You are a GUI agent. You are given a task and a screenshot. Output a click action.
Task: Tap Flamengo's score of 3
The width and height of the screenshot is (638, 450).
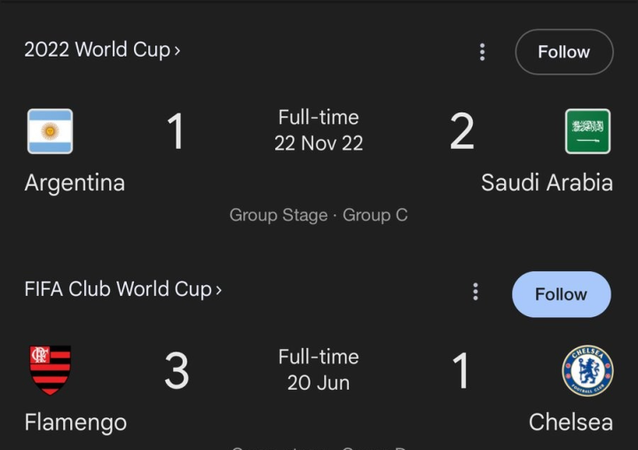pos(177,370)
